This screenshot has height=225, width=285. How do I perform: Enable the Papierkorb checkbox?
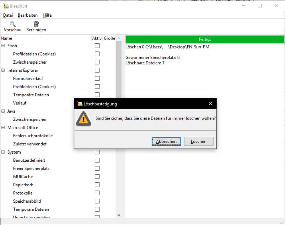coord(97,185)
